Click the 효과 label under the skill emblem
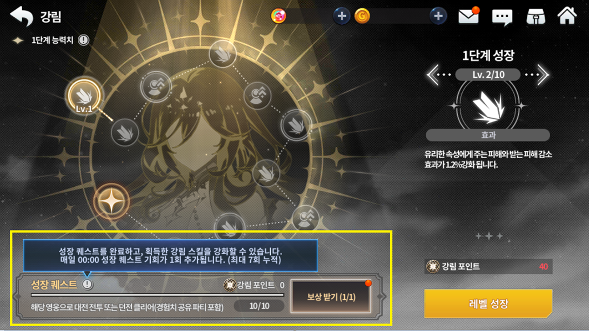This screenshot has width=589, height=331. (x=488, y=135)
